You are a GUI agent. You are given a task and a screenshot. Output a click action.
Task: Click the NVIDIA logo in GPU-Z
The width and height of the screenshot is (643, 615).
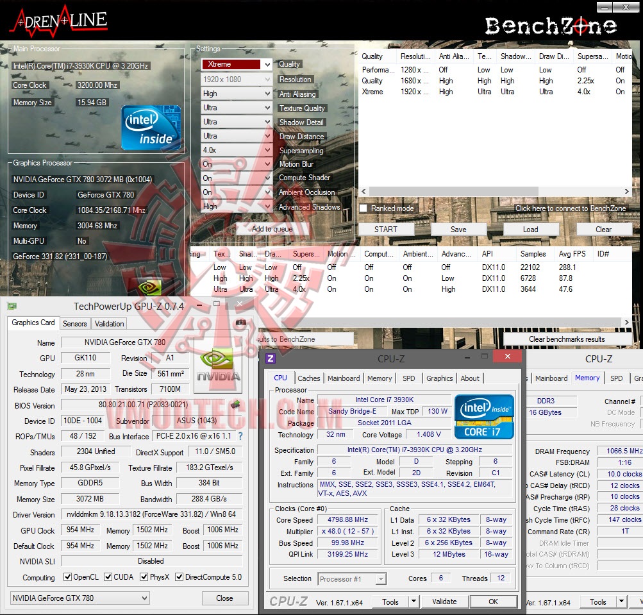pyautogui.click(x=219, y=366)
